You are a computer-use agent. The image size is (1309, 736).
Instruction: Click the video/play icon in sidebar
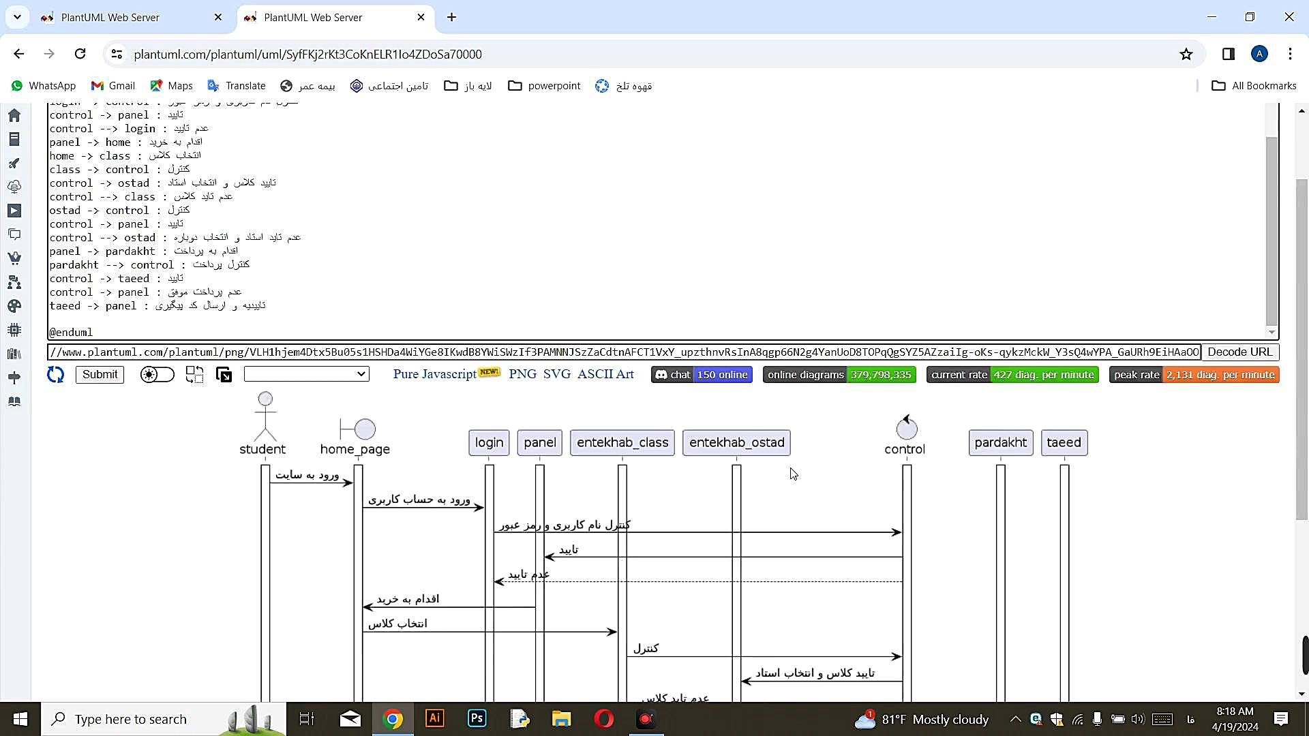point(14,211)
